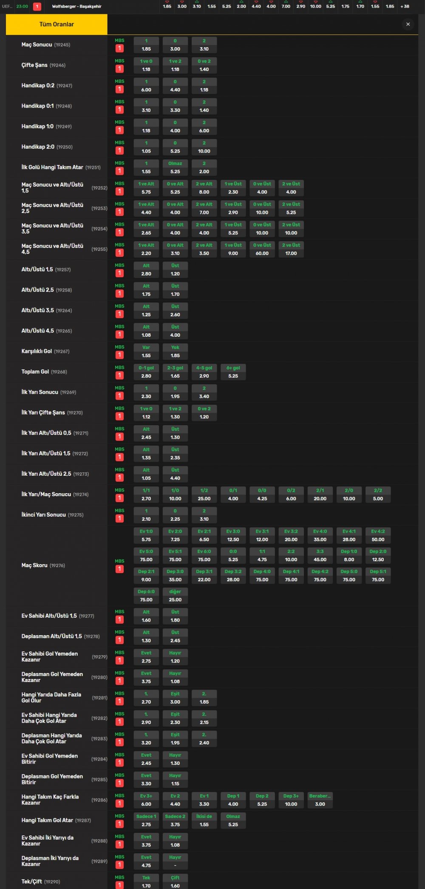
Task: Click MBS badge for Çifte Şans row
Action: coord(119,68)
